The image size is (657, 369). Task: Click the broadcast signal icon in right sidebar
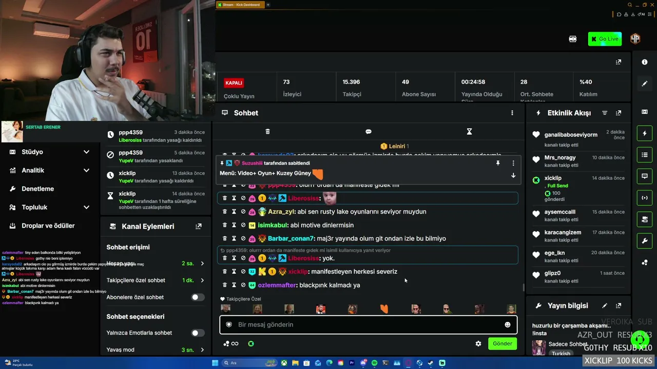[645, 198]
